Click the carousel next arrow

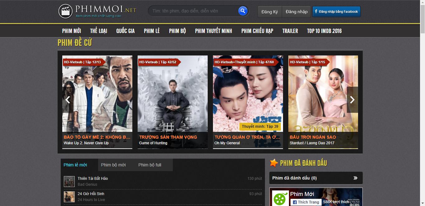(352, 100)
